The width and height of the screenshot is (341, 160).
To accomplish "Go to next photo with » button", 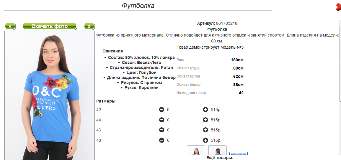I will click(x=89, y=26).
